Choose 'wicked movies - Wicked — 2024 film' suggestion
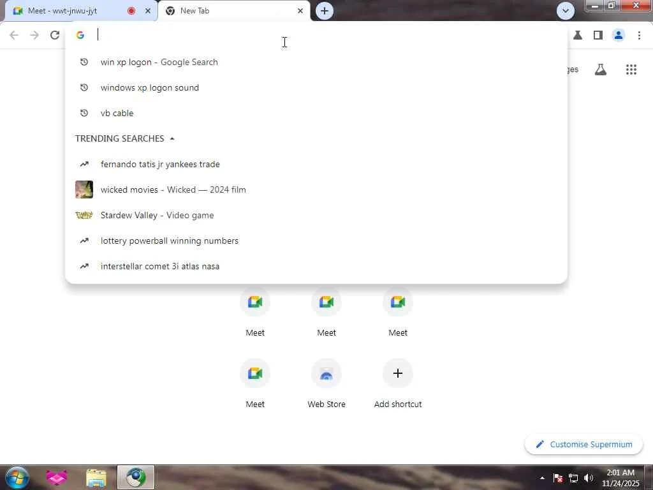 click(316, 189)
